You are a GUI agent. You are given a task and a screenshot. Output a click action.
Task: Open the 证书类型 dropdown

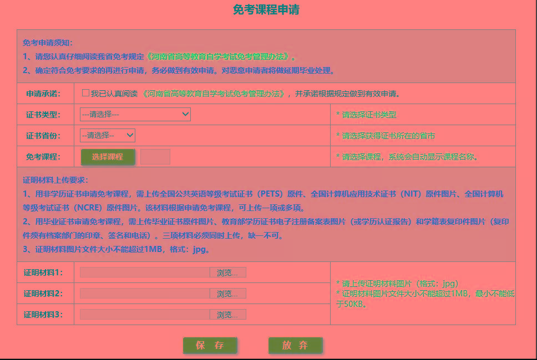pos(135,114)
